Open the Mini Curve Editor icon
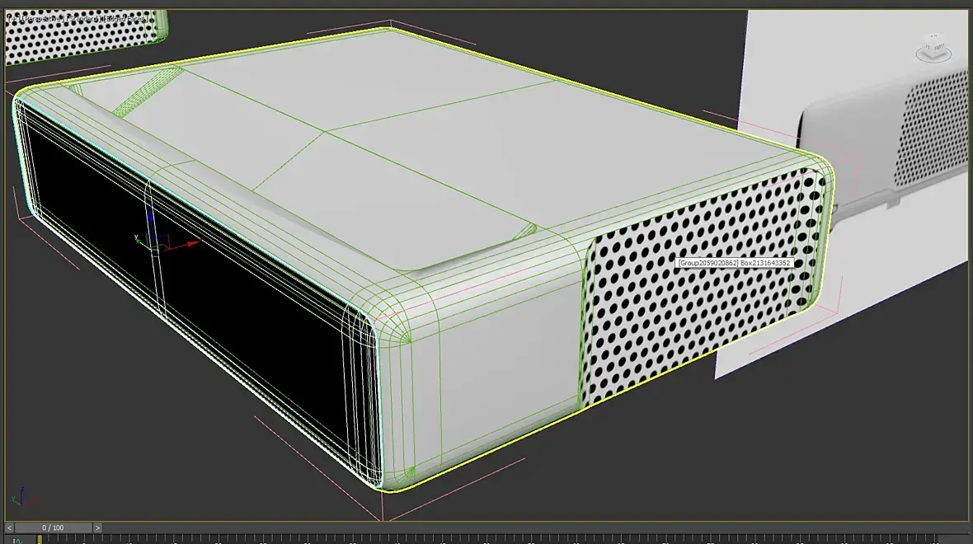 click(x=16, y=540)
